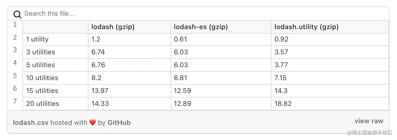Select the lodash (gzip) column header

[113, 27]
